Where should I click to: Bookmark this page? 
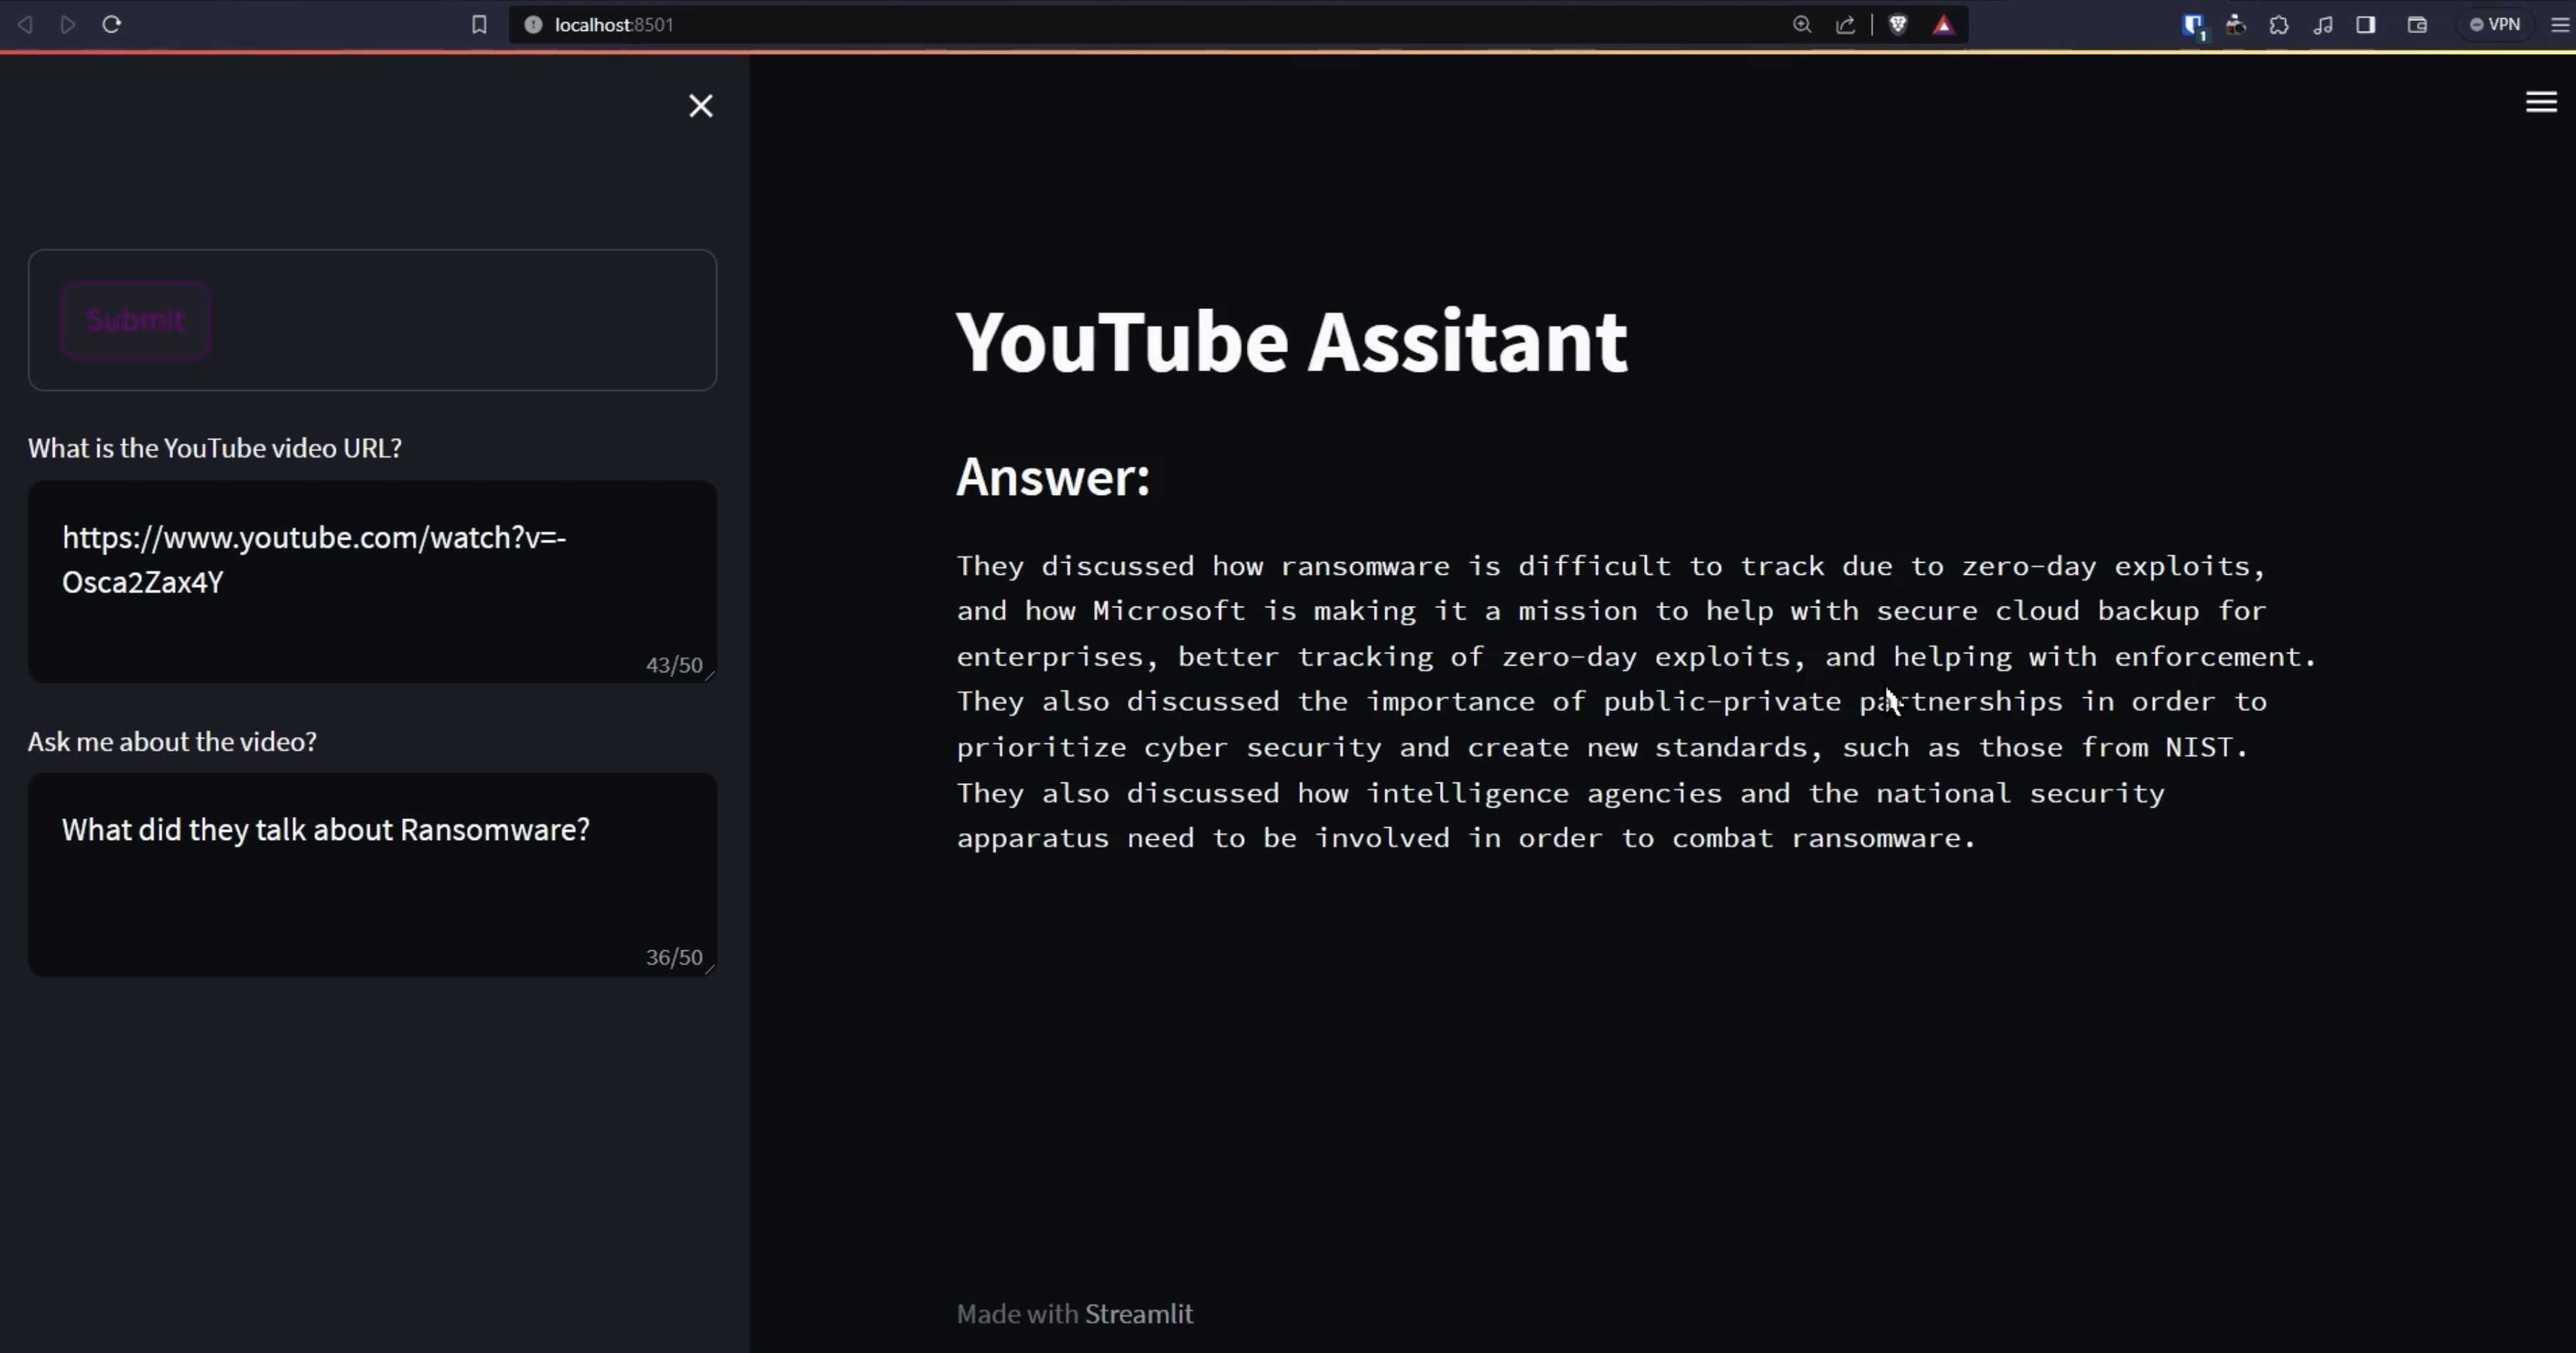point(479,25)
